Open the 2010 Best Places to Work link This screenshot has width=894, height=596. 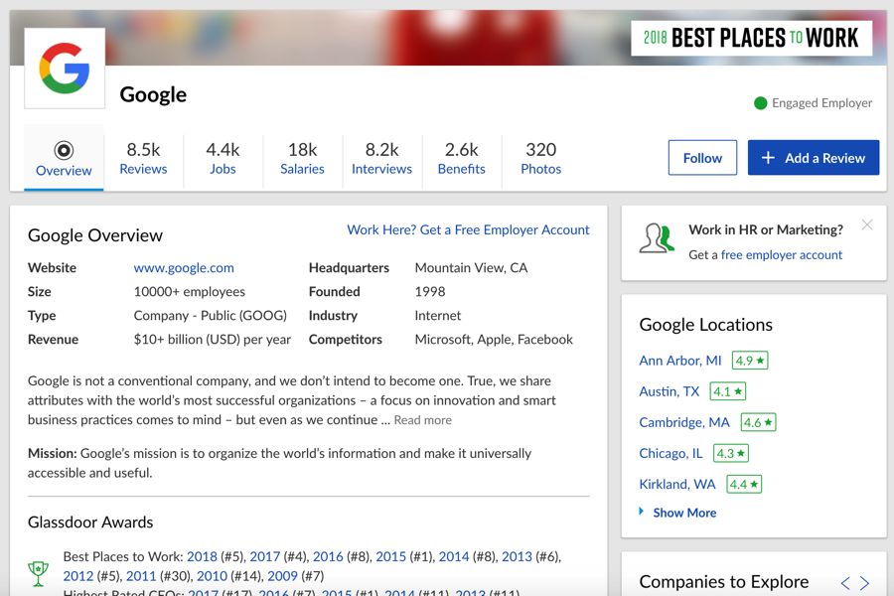point(212,576)
